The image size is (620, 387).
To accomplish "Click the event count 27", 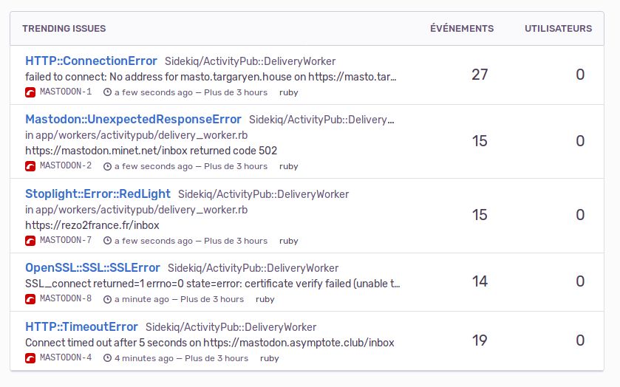I will click(480, 75).
